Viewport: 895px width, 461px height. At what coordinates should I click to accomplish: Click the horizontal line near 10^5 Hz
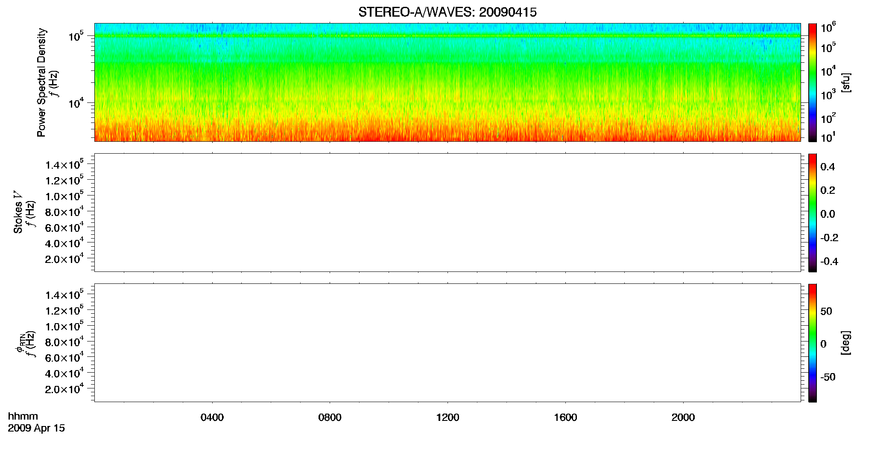(x=447, y=36)
